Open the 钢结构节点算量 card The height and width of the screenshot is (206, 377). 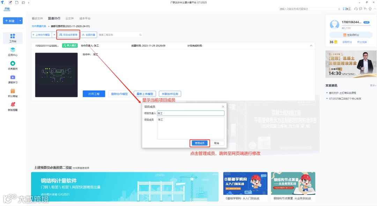293,186
